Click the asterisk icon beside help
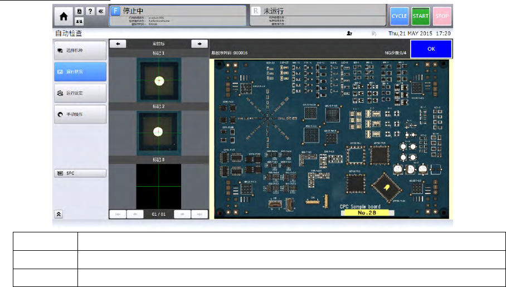The height and width of the screenshot is (287, 506). pos(100,12)
